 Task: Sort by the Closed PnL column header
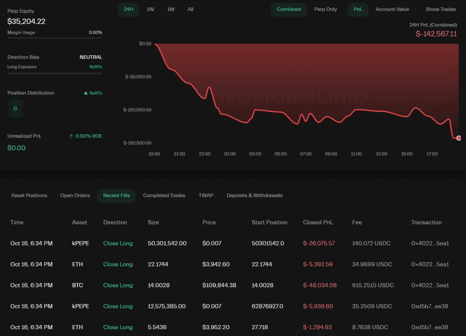318,223
